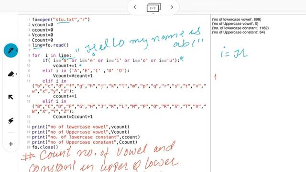
Task: Click the 'fo=open("stu.txt","r")' code line
Action: (x=61, y=20)
